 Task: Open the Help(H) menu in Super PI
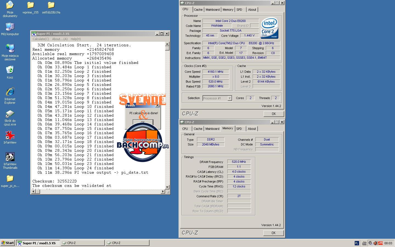click(76, 39)
